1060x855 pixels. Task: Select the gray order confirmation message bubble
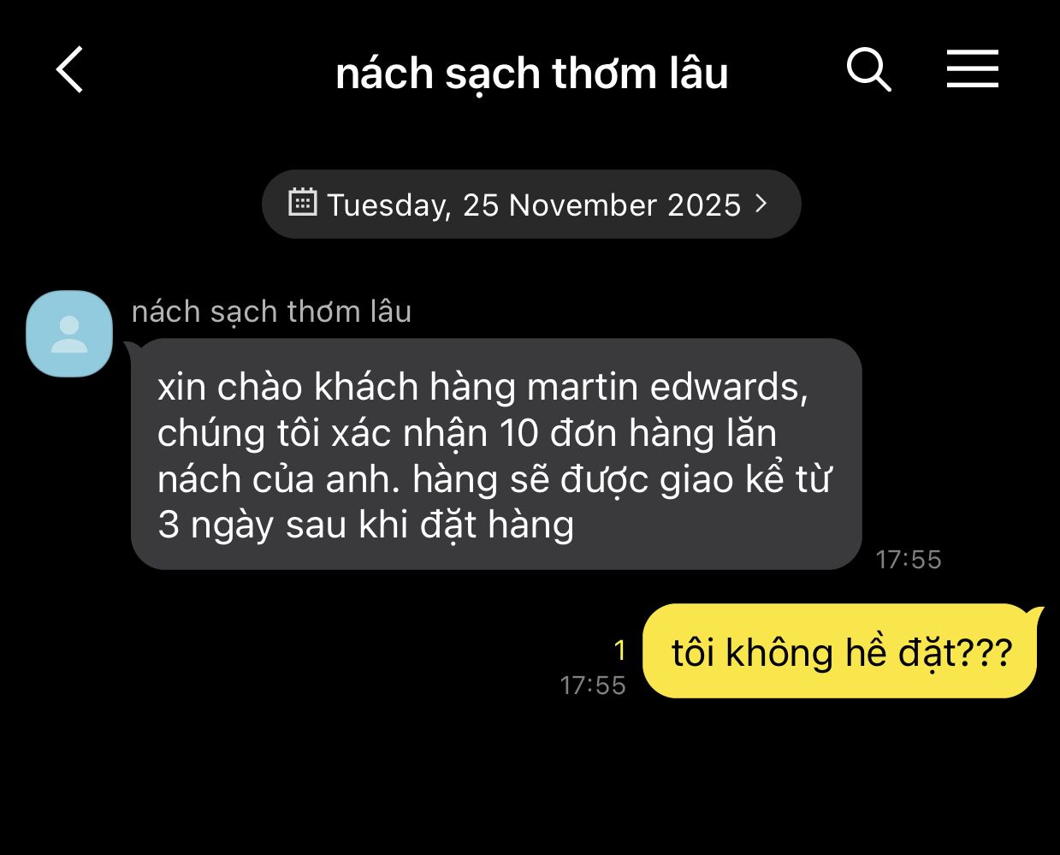click(x=496, y=454)
